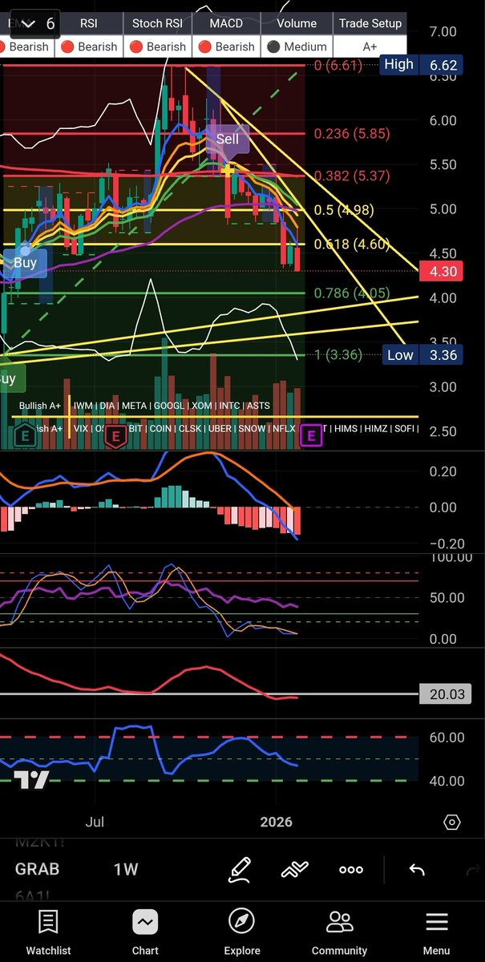Screen dimensions: 485x962
Task: Select the 0.382 (5.37) Fibonacci level label
Action: 354,175
